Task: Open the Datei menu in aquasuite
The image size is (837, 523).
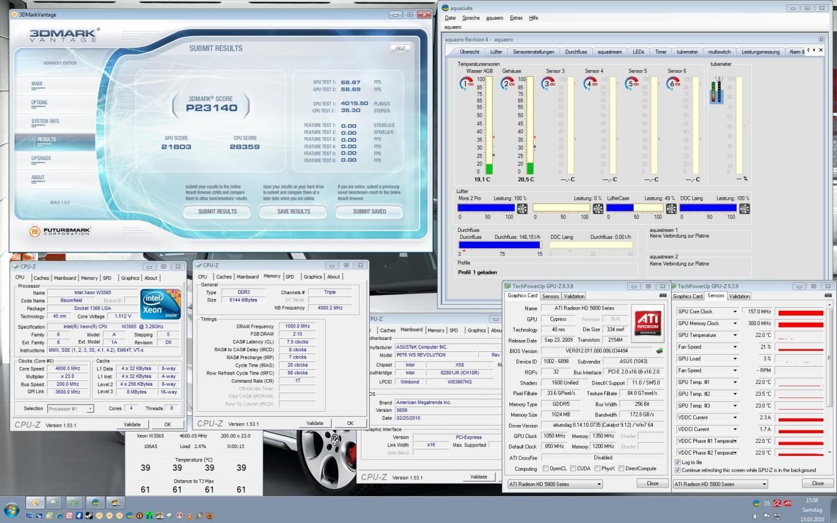Action: click(450, 18)
